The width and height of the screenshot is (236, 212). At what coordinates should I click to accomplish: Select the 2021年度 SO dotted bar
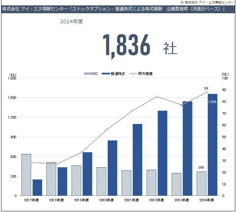click(x=127, y=183)
